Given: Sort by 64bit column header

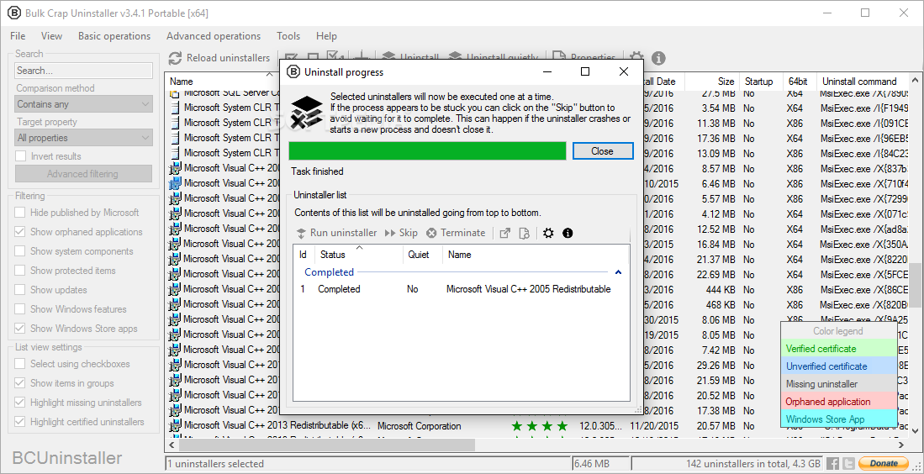Looking at the screenshot, I should pos(799,82).
